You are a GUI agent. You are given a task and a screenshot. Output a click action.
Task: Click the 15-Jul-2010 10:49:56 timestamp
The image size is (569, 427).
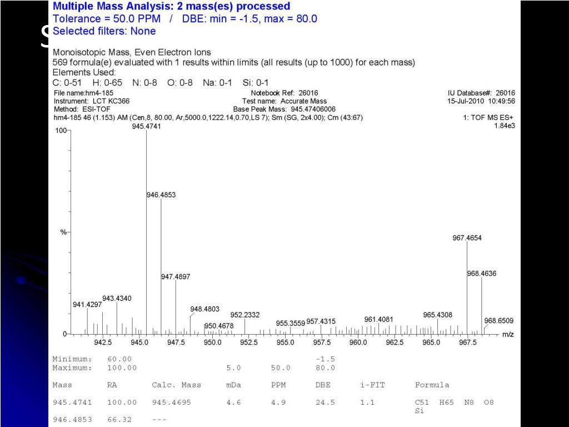[481, 101]
